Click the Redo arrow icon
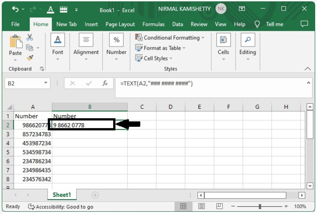317x214 pixels. tap(33, 9)
